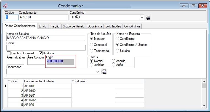Go to the Solicitações tab

point(113,26)
